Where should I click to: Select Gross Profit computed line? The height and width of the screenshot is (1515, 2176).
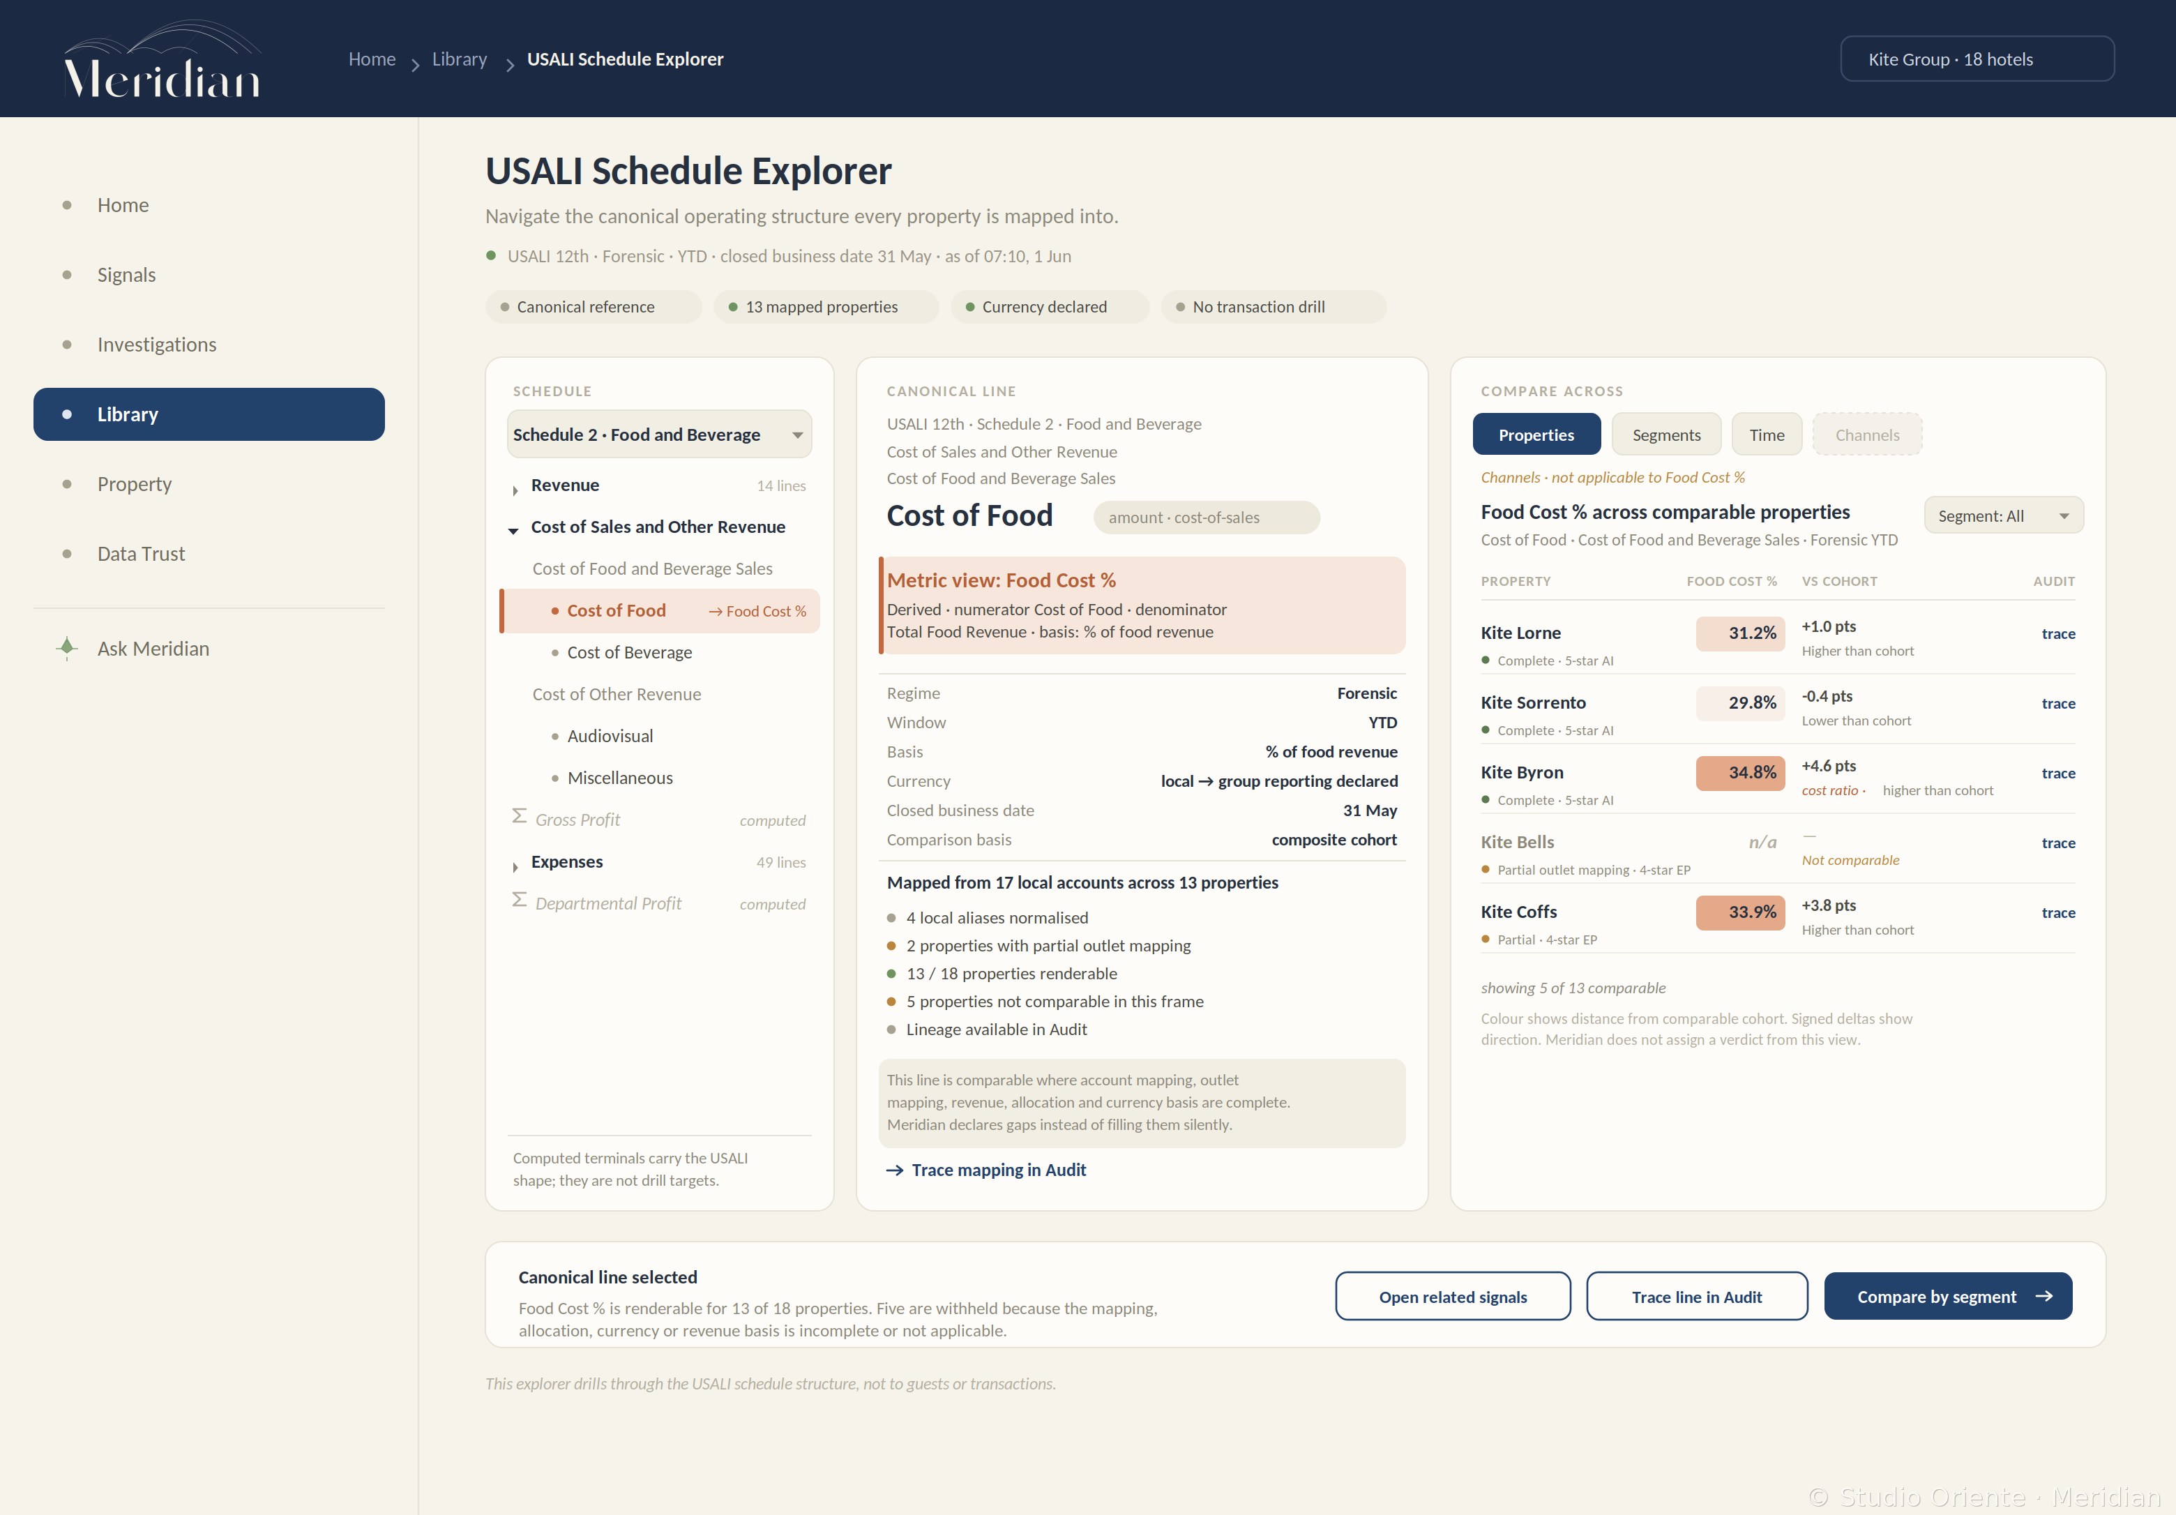pos(660,820)
